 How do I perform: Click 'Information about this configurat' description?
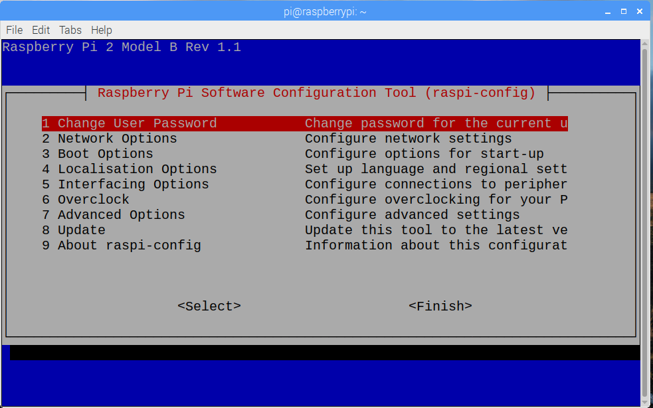[x=436, y=245]
